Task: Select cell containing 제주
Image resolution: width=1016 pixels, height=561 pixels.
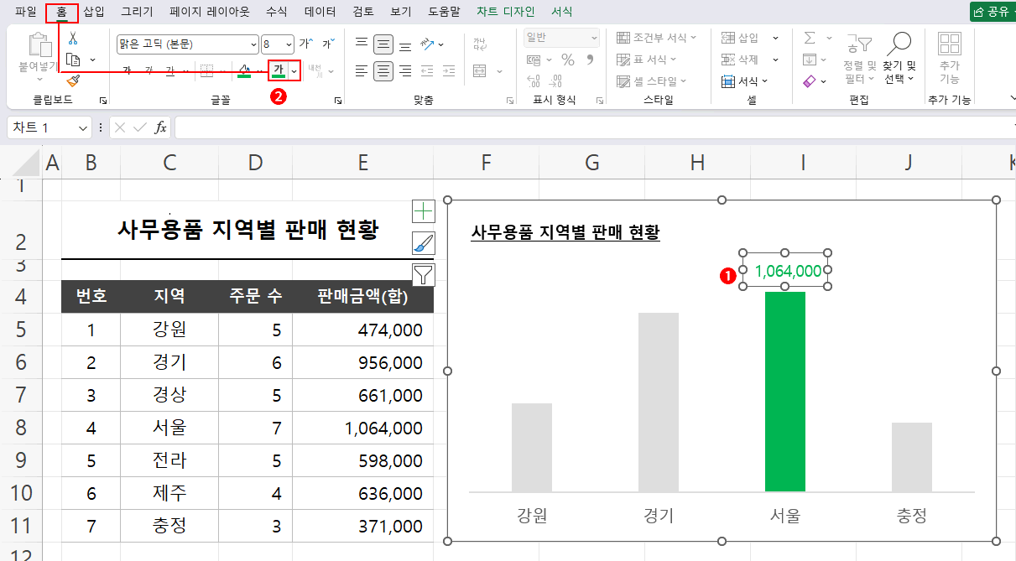Action: point(169,493)
